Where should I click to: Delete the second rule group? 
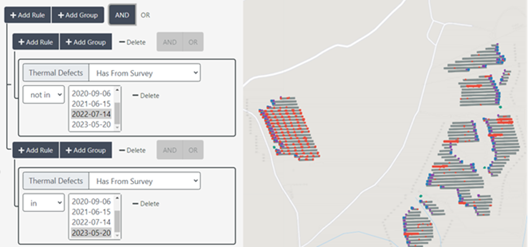click(x=133, y=151)
